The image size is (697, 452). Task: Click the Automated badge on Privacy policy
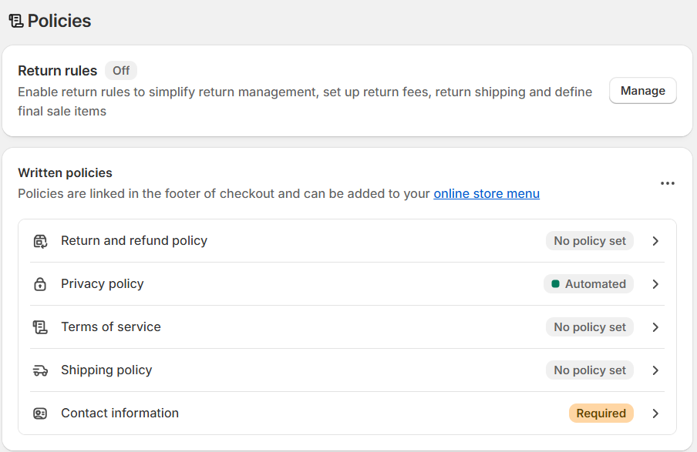[x=588, y=283]
